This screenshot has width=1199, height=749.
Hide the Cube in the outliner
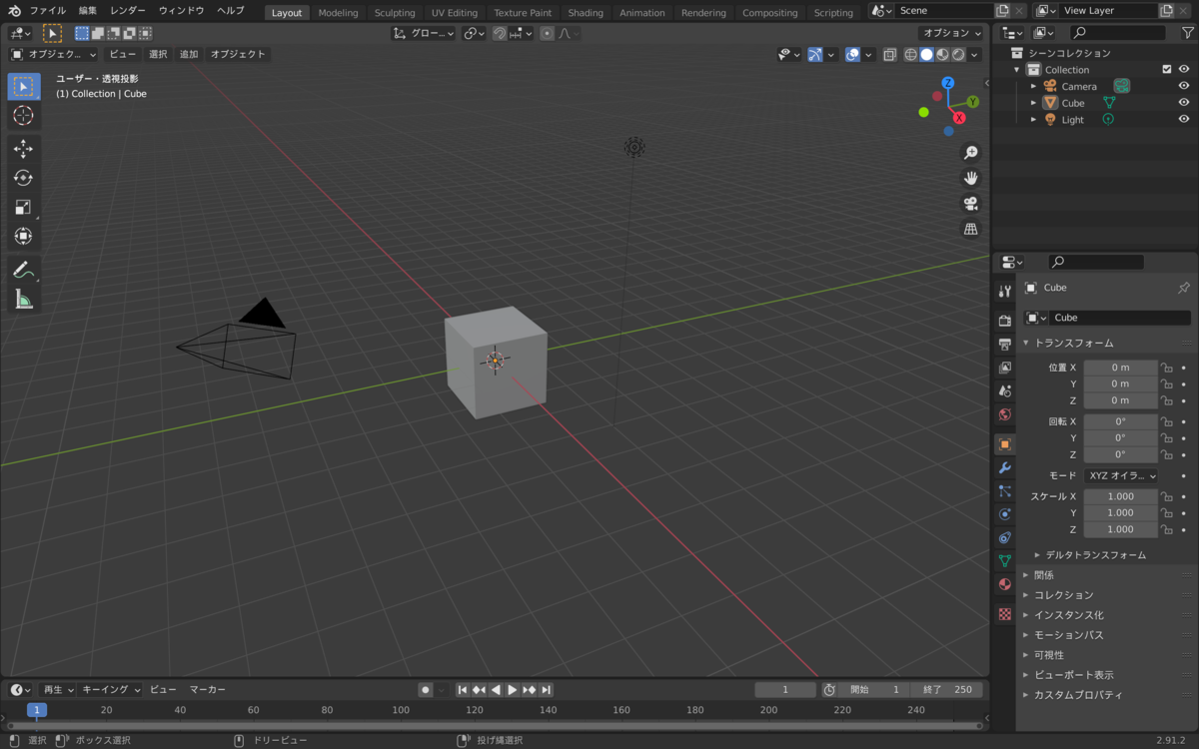(x=1184, y=103)
